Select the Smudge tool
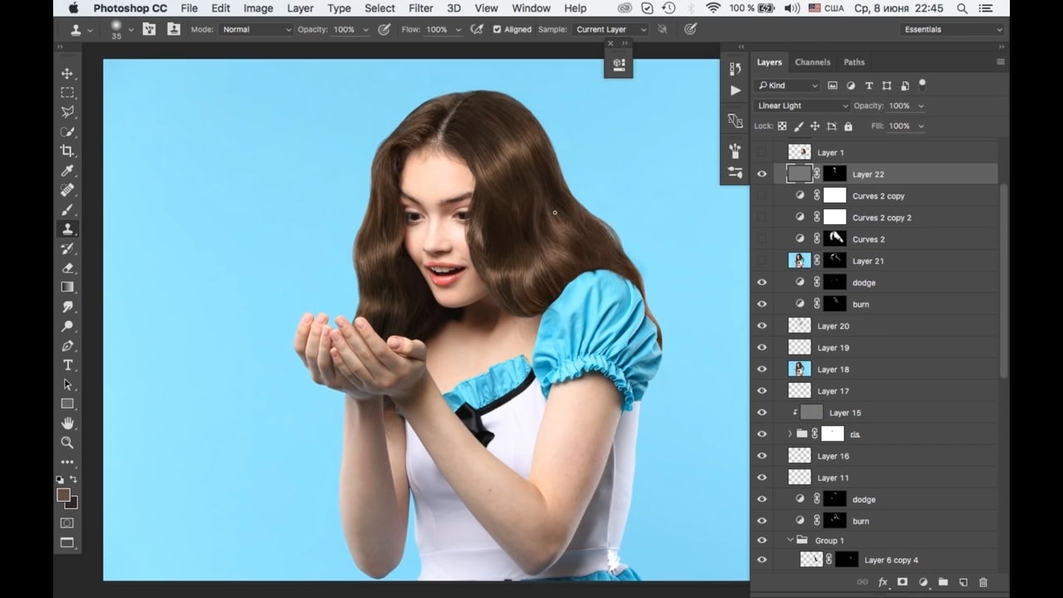The height and width of the screenshot is (598, 1063). pyautogui.click(x=67, y=306)
